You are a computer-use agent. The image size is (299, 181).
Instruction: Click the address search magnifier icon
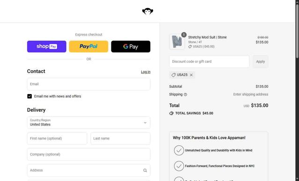tap(145, 170)
